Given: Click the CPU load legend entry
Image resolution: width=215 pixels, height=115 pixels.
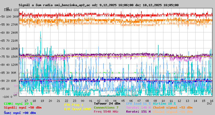Looking at the screenshot, I should pos(139,103).
